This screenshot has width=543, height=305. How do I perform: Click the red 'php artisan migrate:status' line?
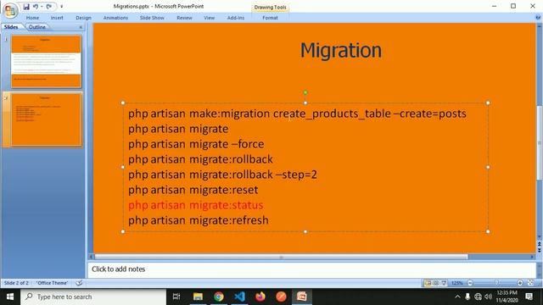[x=196, y=205]
